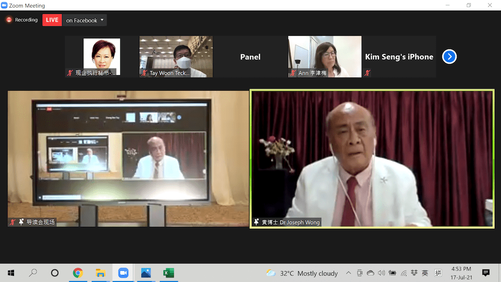Click muted mic icon on Tay Woon Teck
Image resolution: width=501 pixels, height=282 pixels.
click(x=144, y=73)
